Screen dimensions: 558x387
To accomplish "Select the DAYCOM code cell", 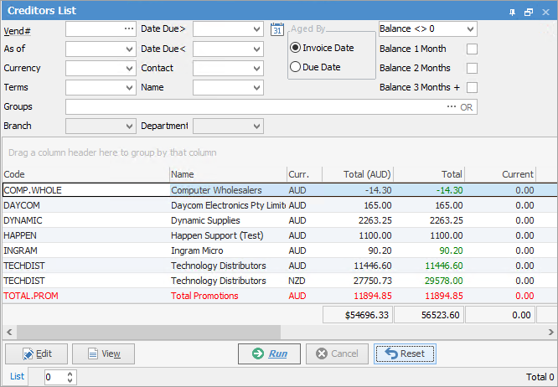I will click(85, 205).
